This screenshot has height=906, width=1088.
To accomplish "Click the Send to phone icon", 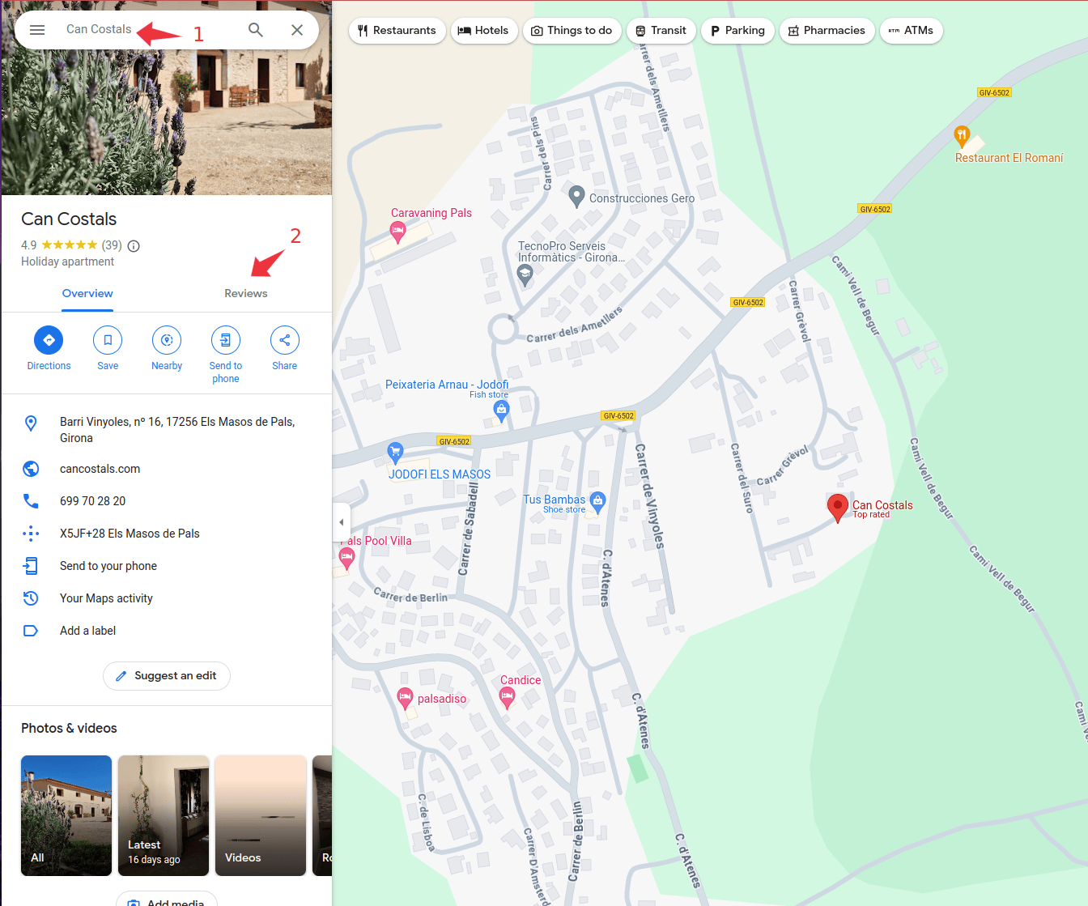I will click(x=226, y=340).
